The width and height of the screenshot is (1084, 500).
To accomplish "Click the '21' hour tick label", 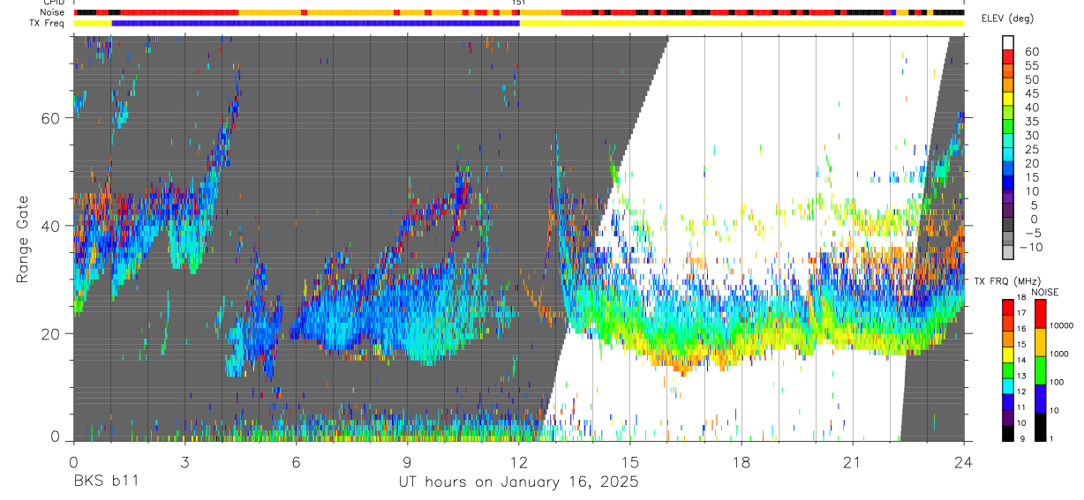I will [853, 461].
